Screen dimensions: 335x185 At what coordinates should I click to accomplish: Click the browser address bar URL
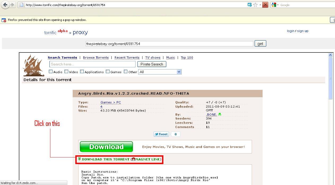[66, 5]
